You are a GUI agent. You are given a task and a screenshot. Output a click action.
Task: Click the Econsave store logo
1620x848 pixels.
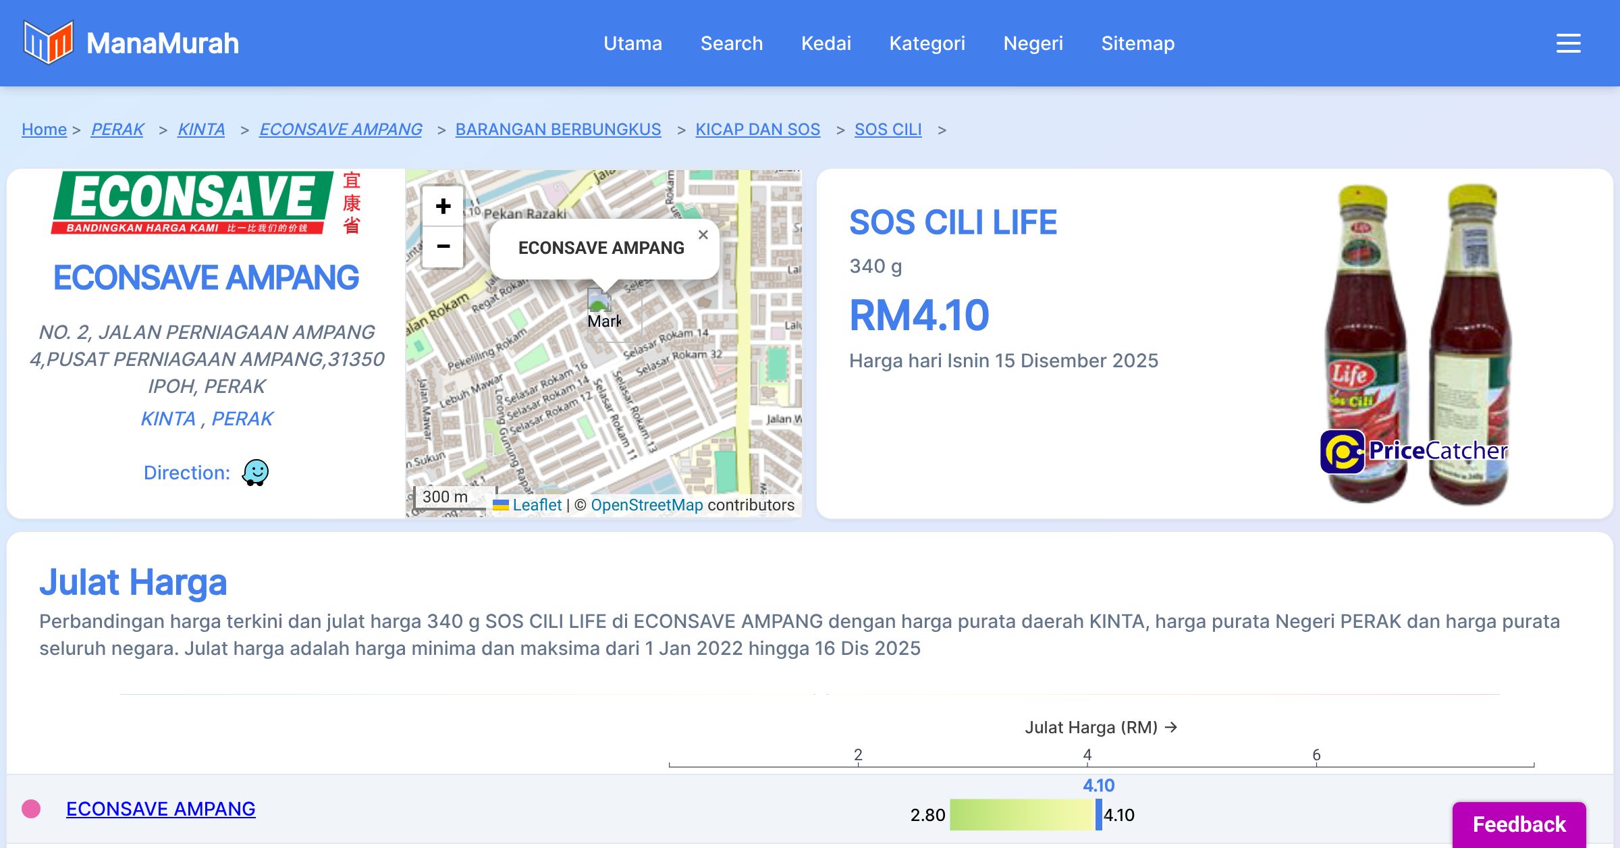pyautogui.click(x=206, y=203)
